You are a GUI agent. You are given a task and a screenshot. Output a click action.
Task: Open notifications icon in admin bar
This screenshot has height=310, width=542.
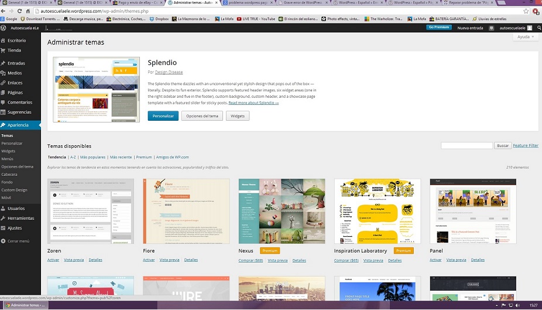pyautogui.click(x=491, y=28)
